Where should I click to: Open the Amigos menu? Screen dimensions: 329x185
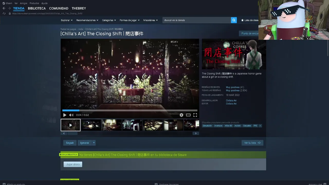pos(24,3)
